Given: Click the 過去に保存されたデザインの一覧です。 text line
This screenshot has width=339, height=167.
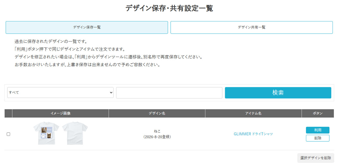Looking at the screenshot, I should coord(51,41).
